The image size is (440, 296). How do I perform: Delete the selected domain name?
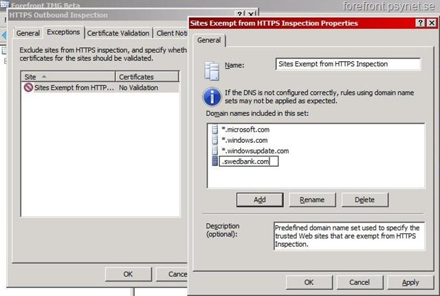364,199
